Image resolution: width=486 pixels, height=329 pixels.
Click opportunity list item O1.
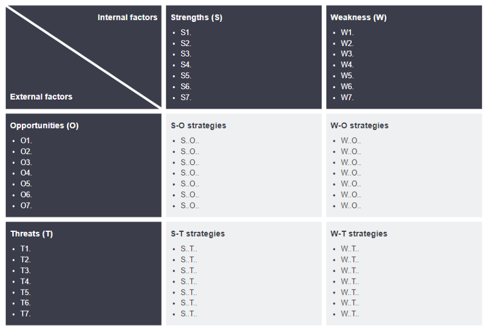(x=26, y=140)
